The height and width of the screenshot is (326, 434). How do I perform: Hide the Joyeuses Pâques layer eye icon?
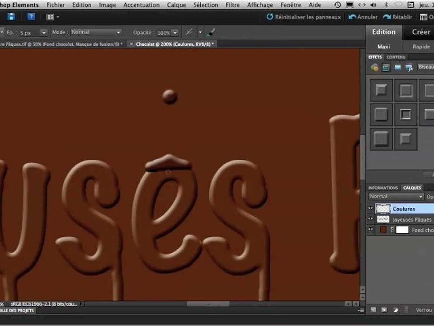[x=370, y=219]
